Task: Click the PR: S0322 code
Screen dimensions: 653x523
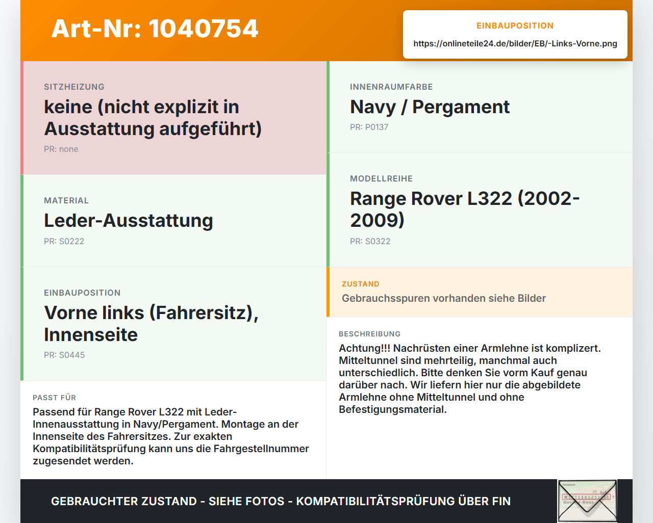Action: tap(370, 242)
